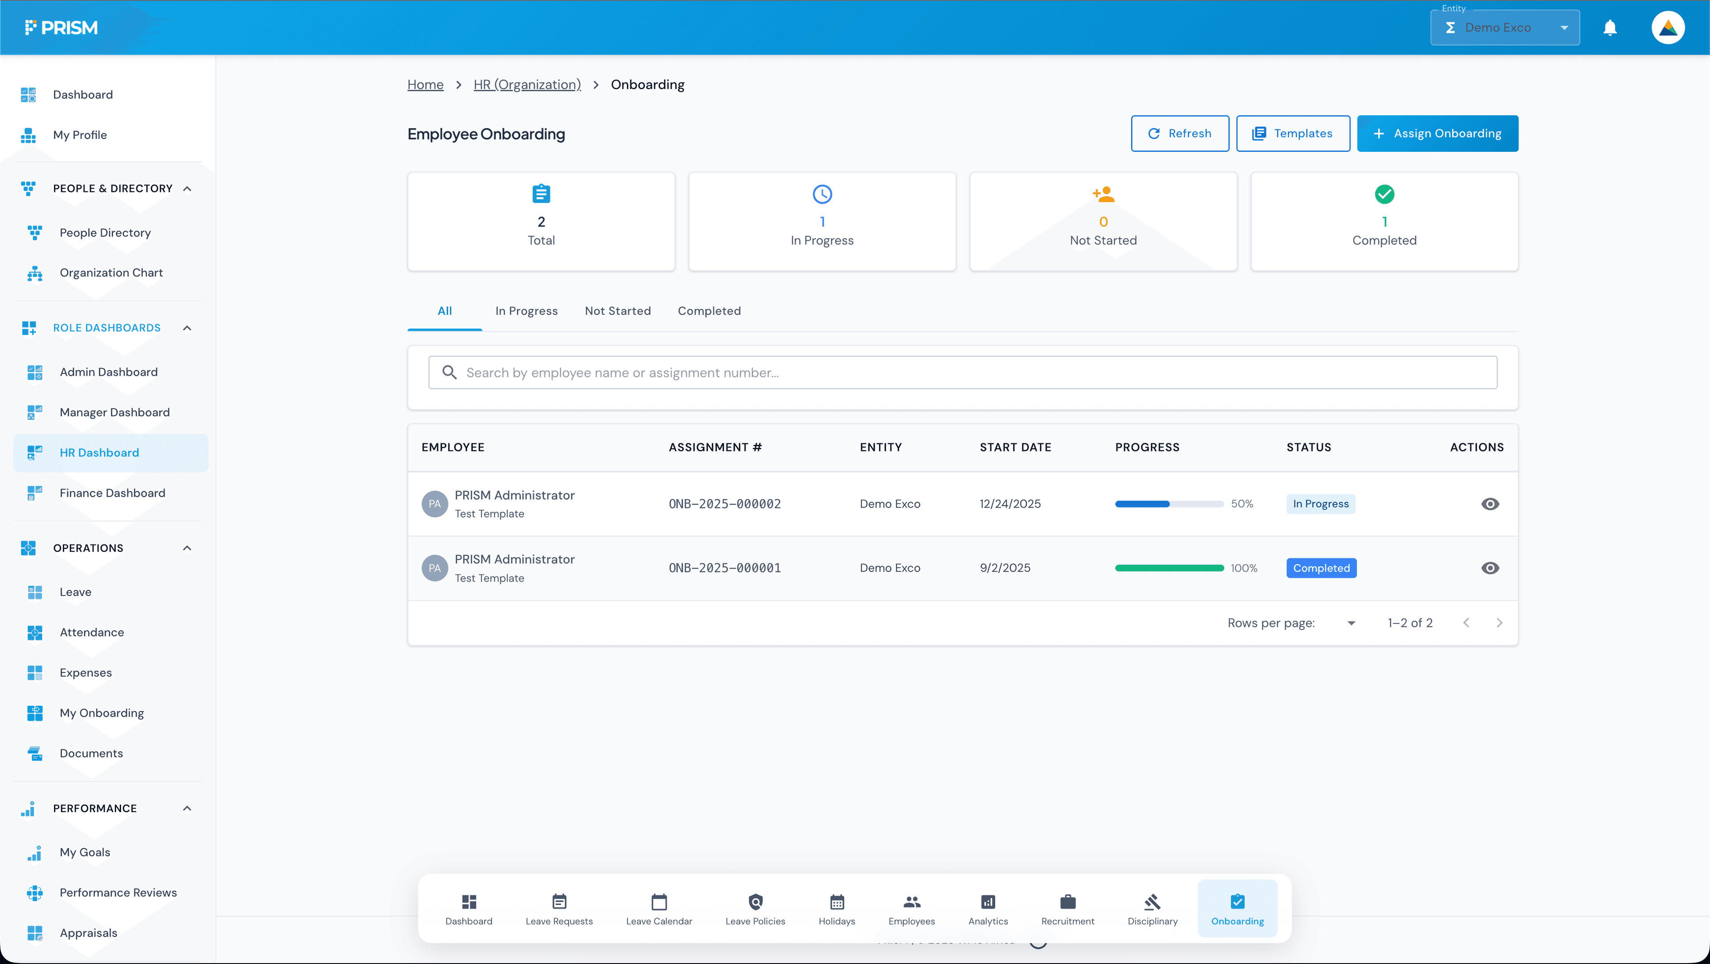This screenshot has width=1710, height=964.
Task: Open the notifications bell icon
Action: pos(1610,27)
